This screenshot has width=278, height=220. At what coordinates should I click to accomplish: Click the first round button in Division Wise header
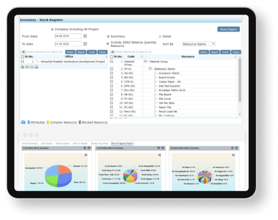point(232,148)
